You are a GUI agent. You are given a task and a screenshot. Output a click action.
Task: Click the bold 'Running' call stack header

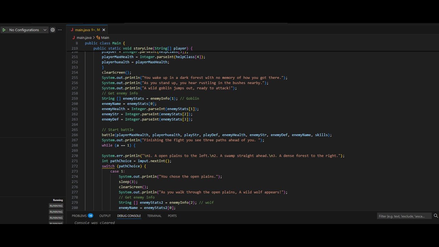[58, 200]
